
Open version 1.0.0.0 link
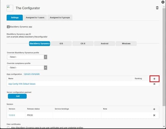(x=12, y=115)
